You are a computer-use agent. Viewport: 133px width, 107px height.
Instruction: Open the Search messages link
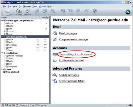[69, 75]
